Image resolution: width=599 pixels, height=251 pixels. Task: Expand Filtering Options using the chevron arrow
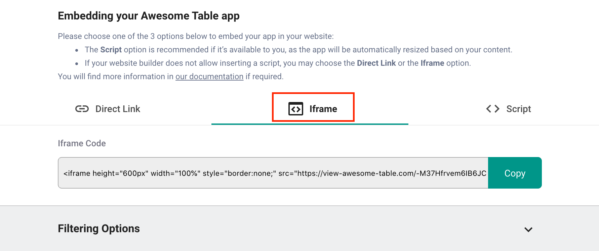point(528,230)
